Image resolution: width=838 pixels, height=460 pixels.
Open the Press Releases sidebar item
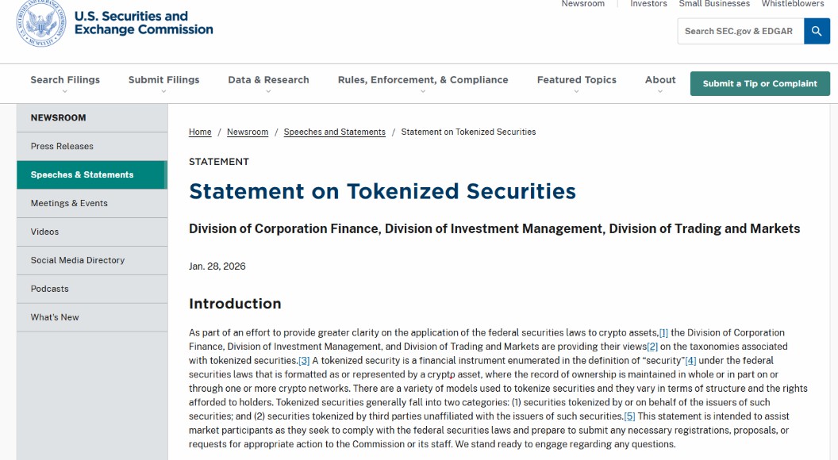click(92, 147)
